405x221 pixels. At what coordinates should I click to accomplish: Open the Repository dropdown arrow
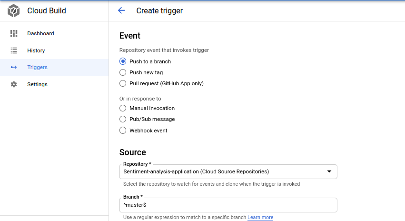[329, 171]
